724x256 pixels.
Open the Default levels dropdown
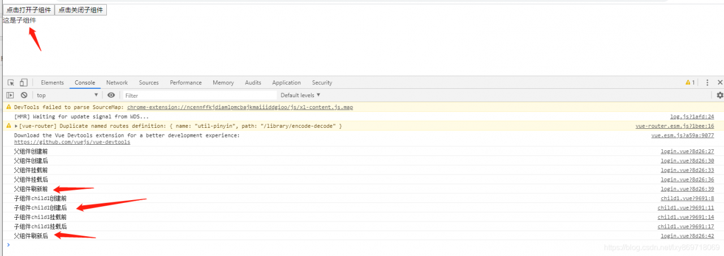[x=300, y=95]
